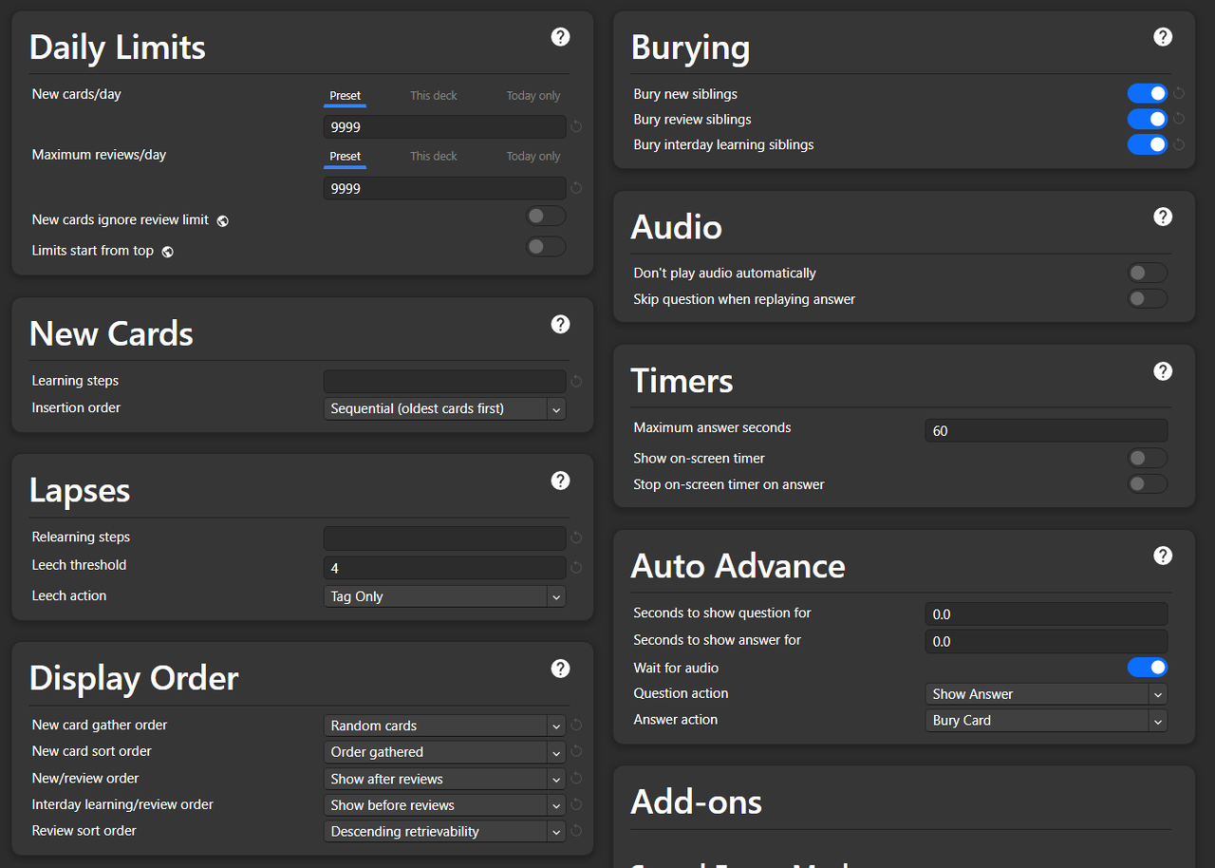Click the Relearning steps input field
Image resolution: width=1215 pixels, height=868 pixels.
[444, 538]
